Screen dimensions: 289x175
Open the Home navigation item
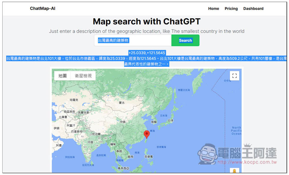pos(214,9)
